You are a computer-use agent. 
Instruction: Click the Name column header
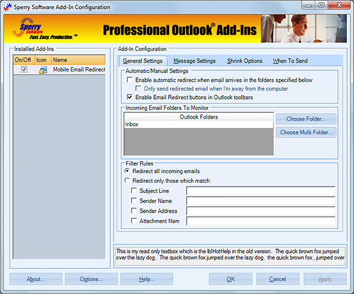tap(78, 60)
